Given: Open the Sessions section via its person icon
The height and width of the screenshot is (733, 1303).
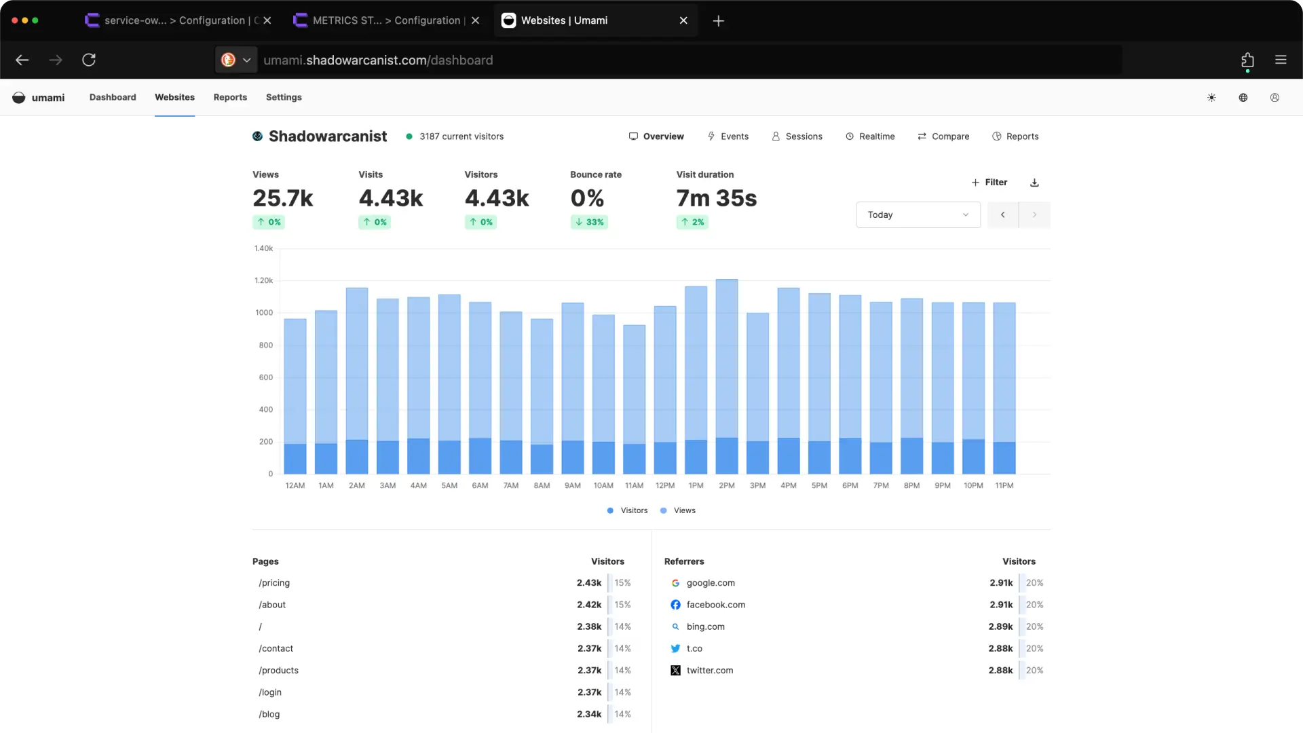Looking at the screenshot, I should [x=776, y=136].
